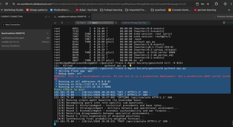Open more options for launch-advisor connection
Viewport: 233px width, 127px height.
(47, 33)
